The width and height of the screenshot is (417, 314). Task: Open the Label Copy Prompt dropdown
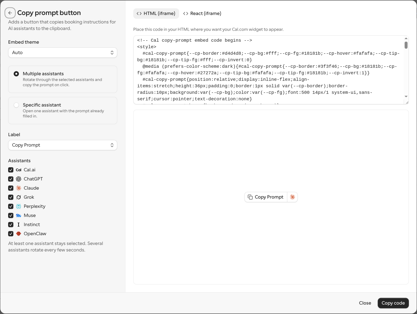[x=63, y=145]
